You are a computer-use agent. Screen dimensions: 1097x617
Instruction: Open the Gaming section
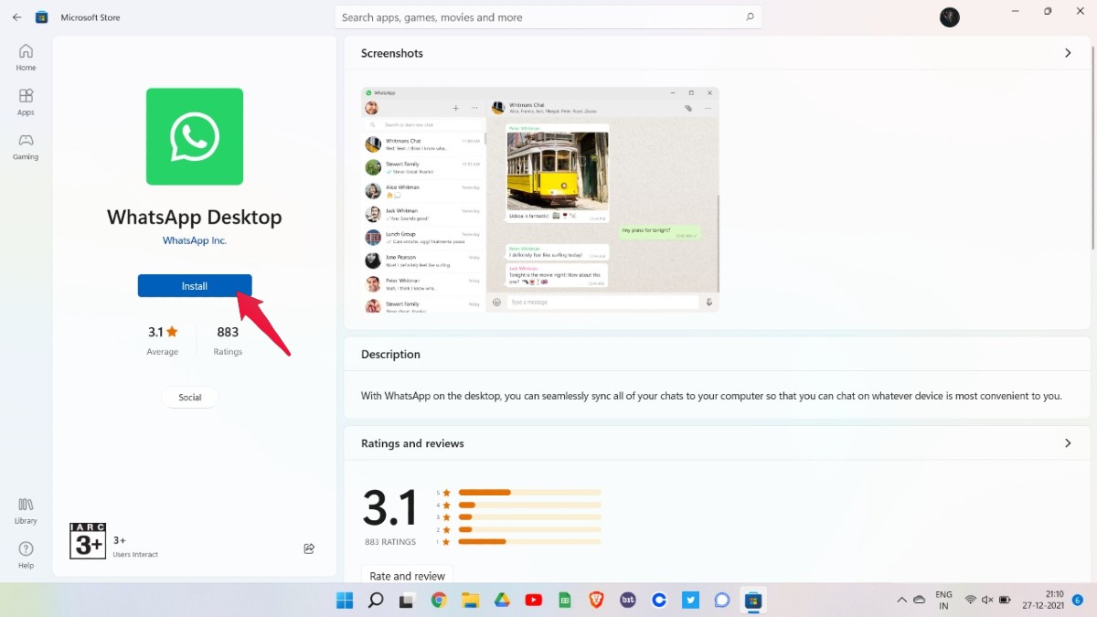coord(25,146)
